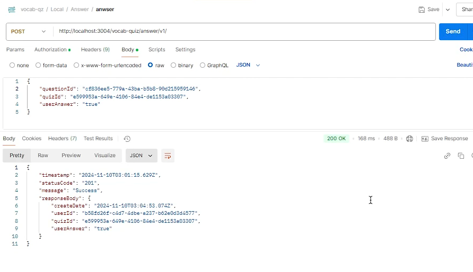Open the Scripts tab
473x272 pixels.
(156, 50)
